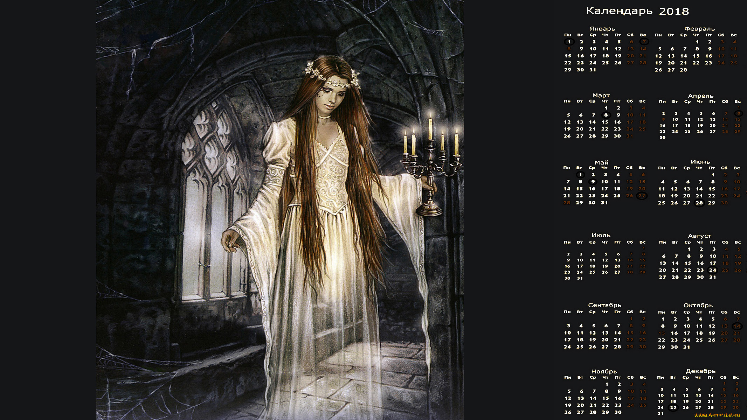Click the Июль month heading
This screenshot has height=420, width=747.
601,236
